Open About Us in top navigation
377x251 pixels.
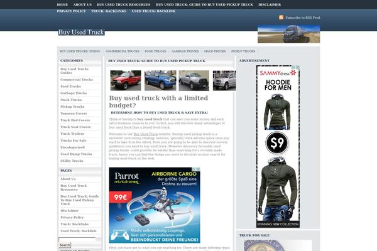coord(82,4)
